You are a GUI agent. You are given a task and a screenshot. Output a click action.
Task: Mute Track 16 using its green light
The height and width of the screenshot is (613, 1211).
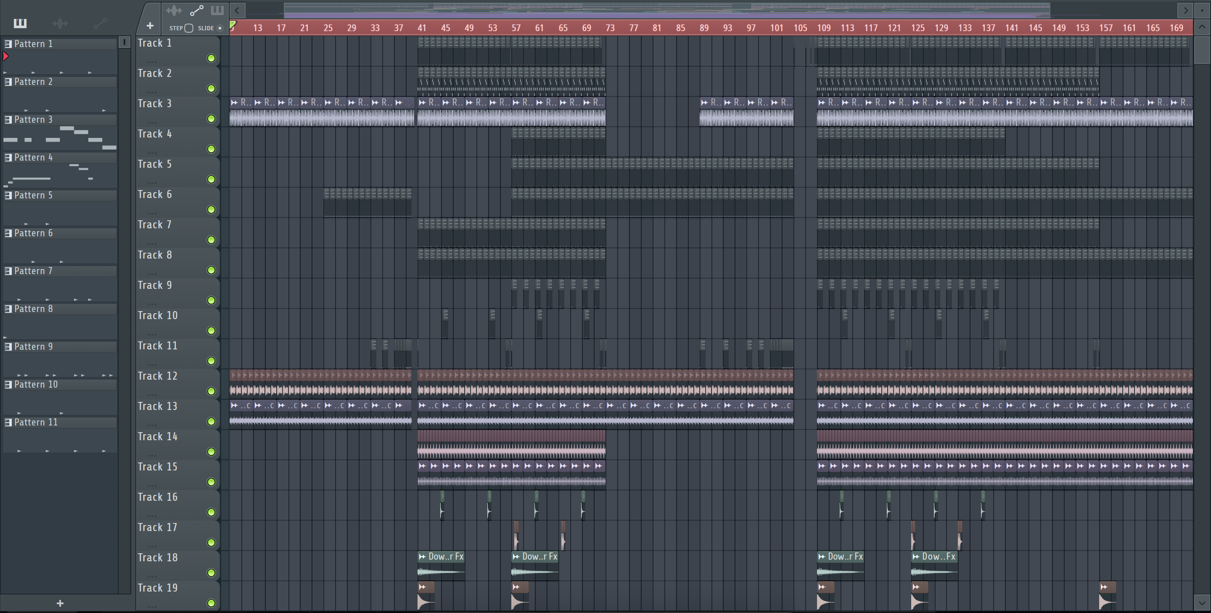[211, 513]
